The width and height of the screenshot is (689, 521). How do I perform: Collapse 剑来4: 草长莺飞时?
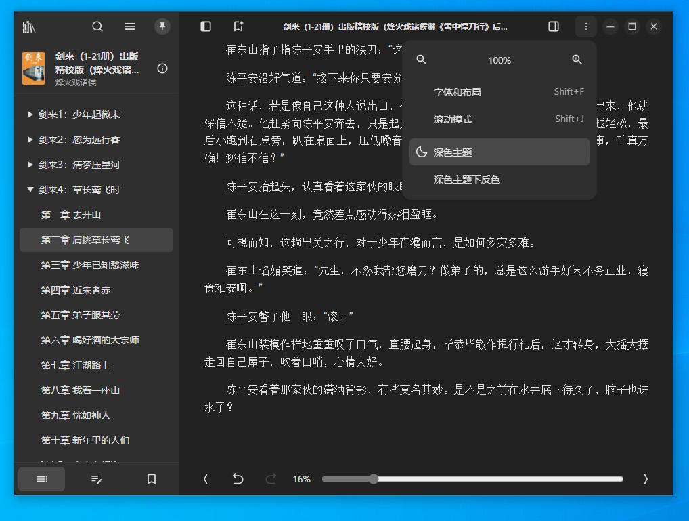click(30, 190)
